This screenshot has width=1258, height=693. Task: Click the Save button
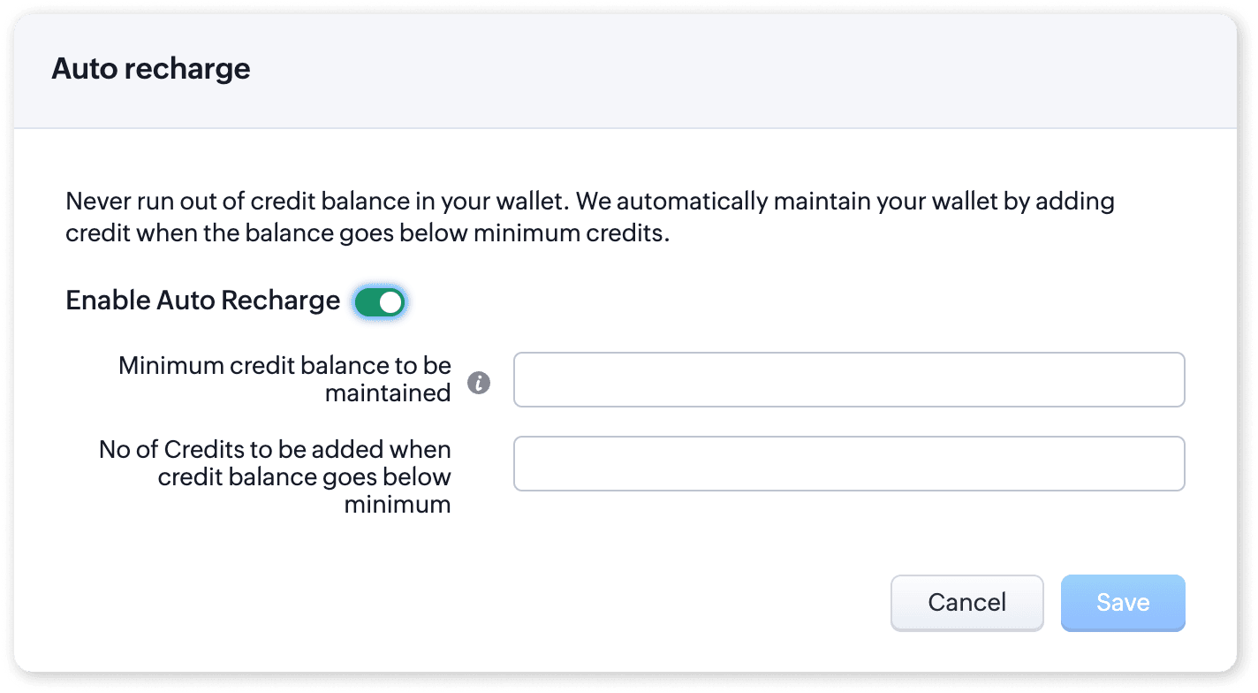(x=1122, y=603)
